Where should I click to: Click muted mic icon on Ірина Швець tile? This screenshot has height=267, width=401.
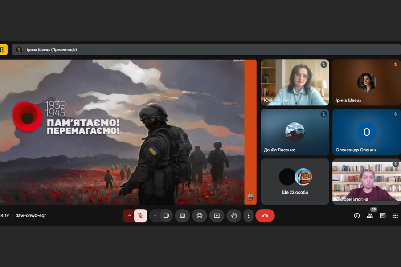pyautogui.click(x=395, y=65)
